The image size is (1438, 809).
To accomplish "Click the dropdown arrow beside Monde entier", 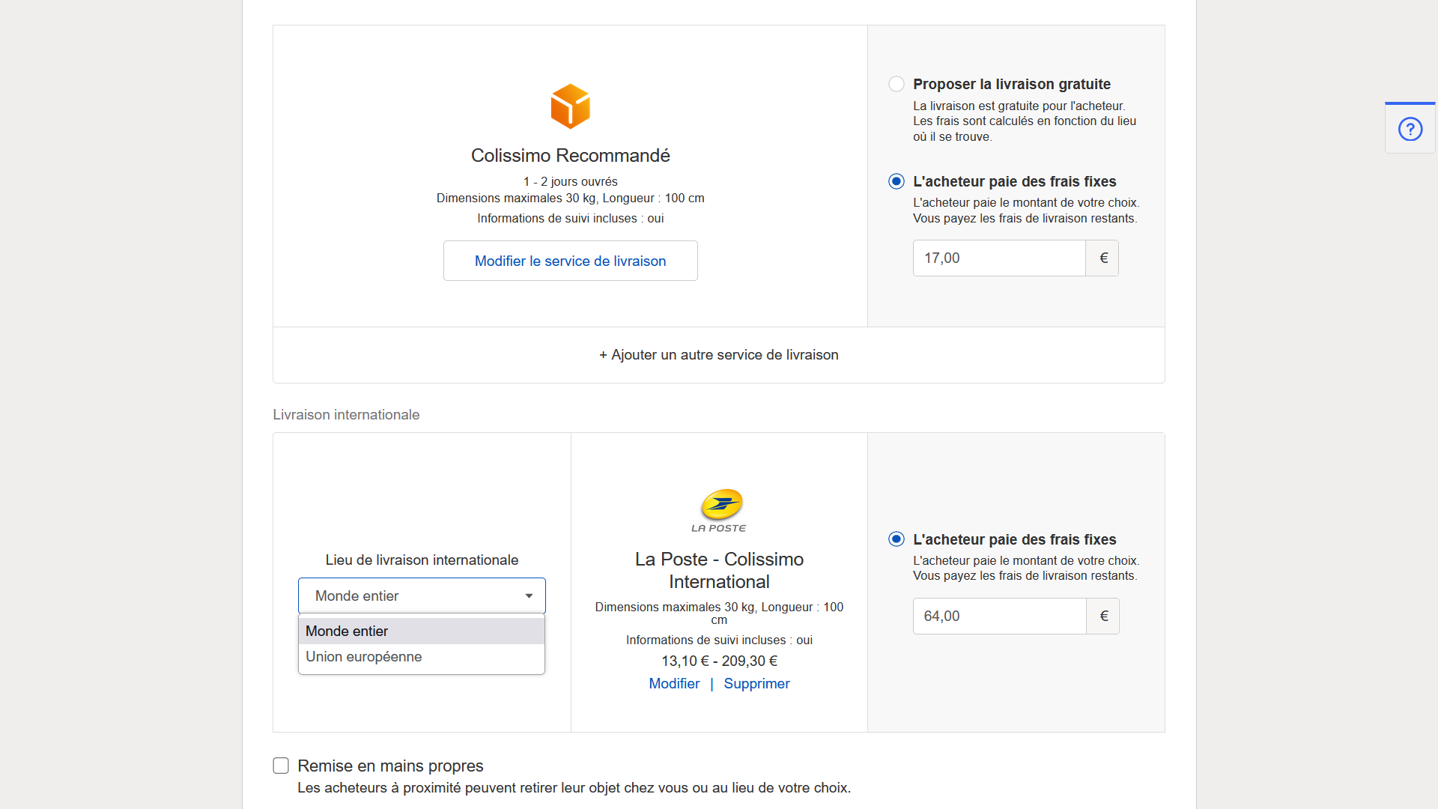I will 529,596.
